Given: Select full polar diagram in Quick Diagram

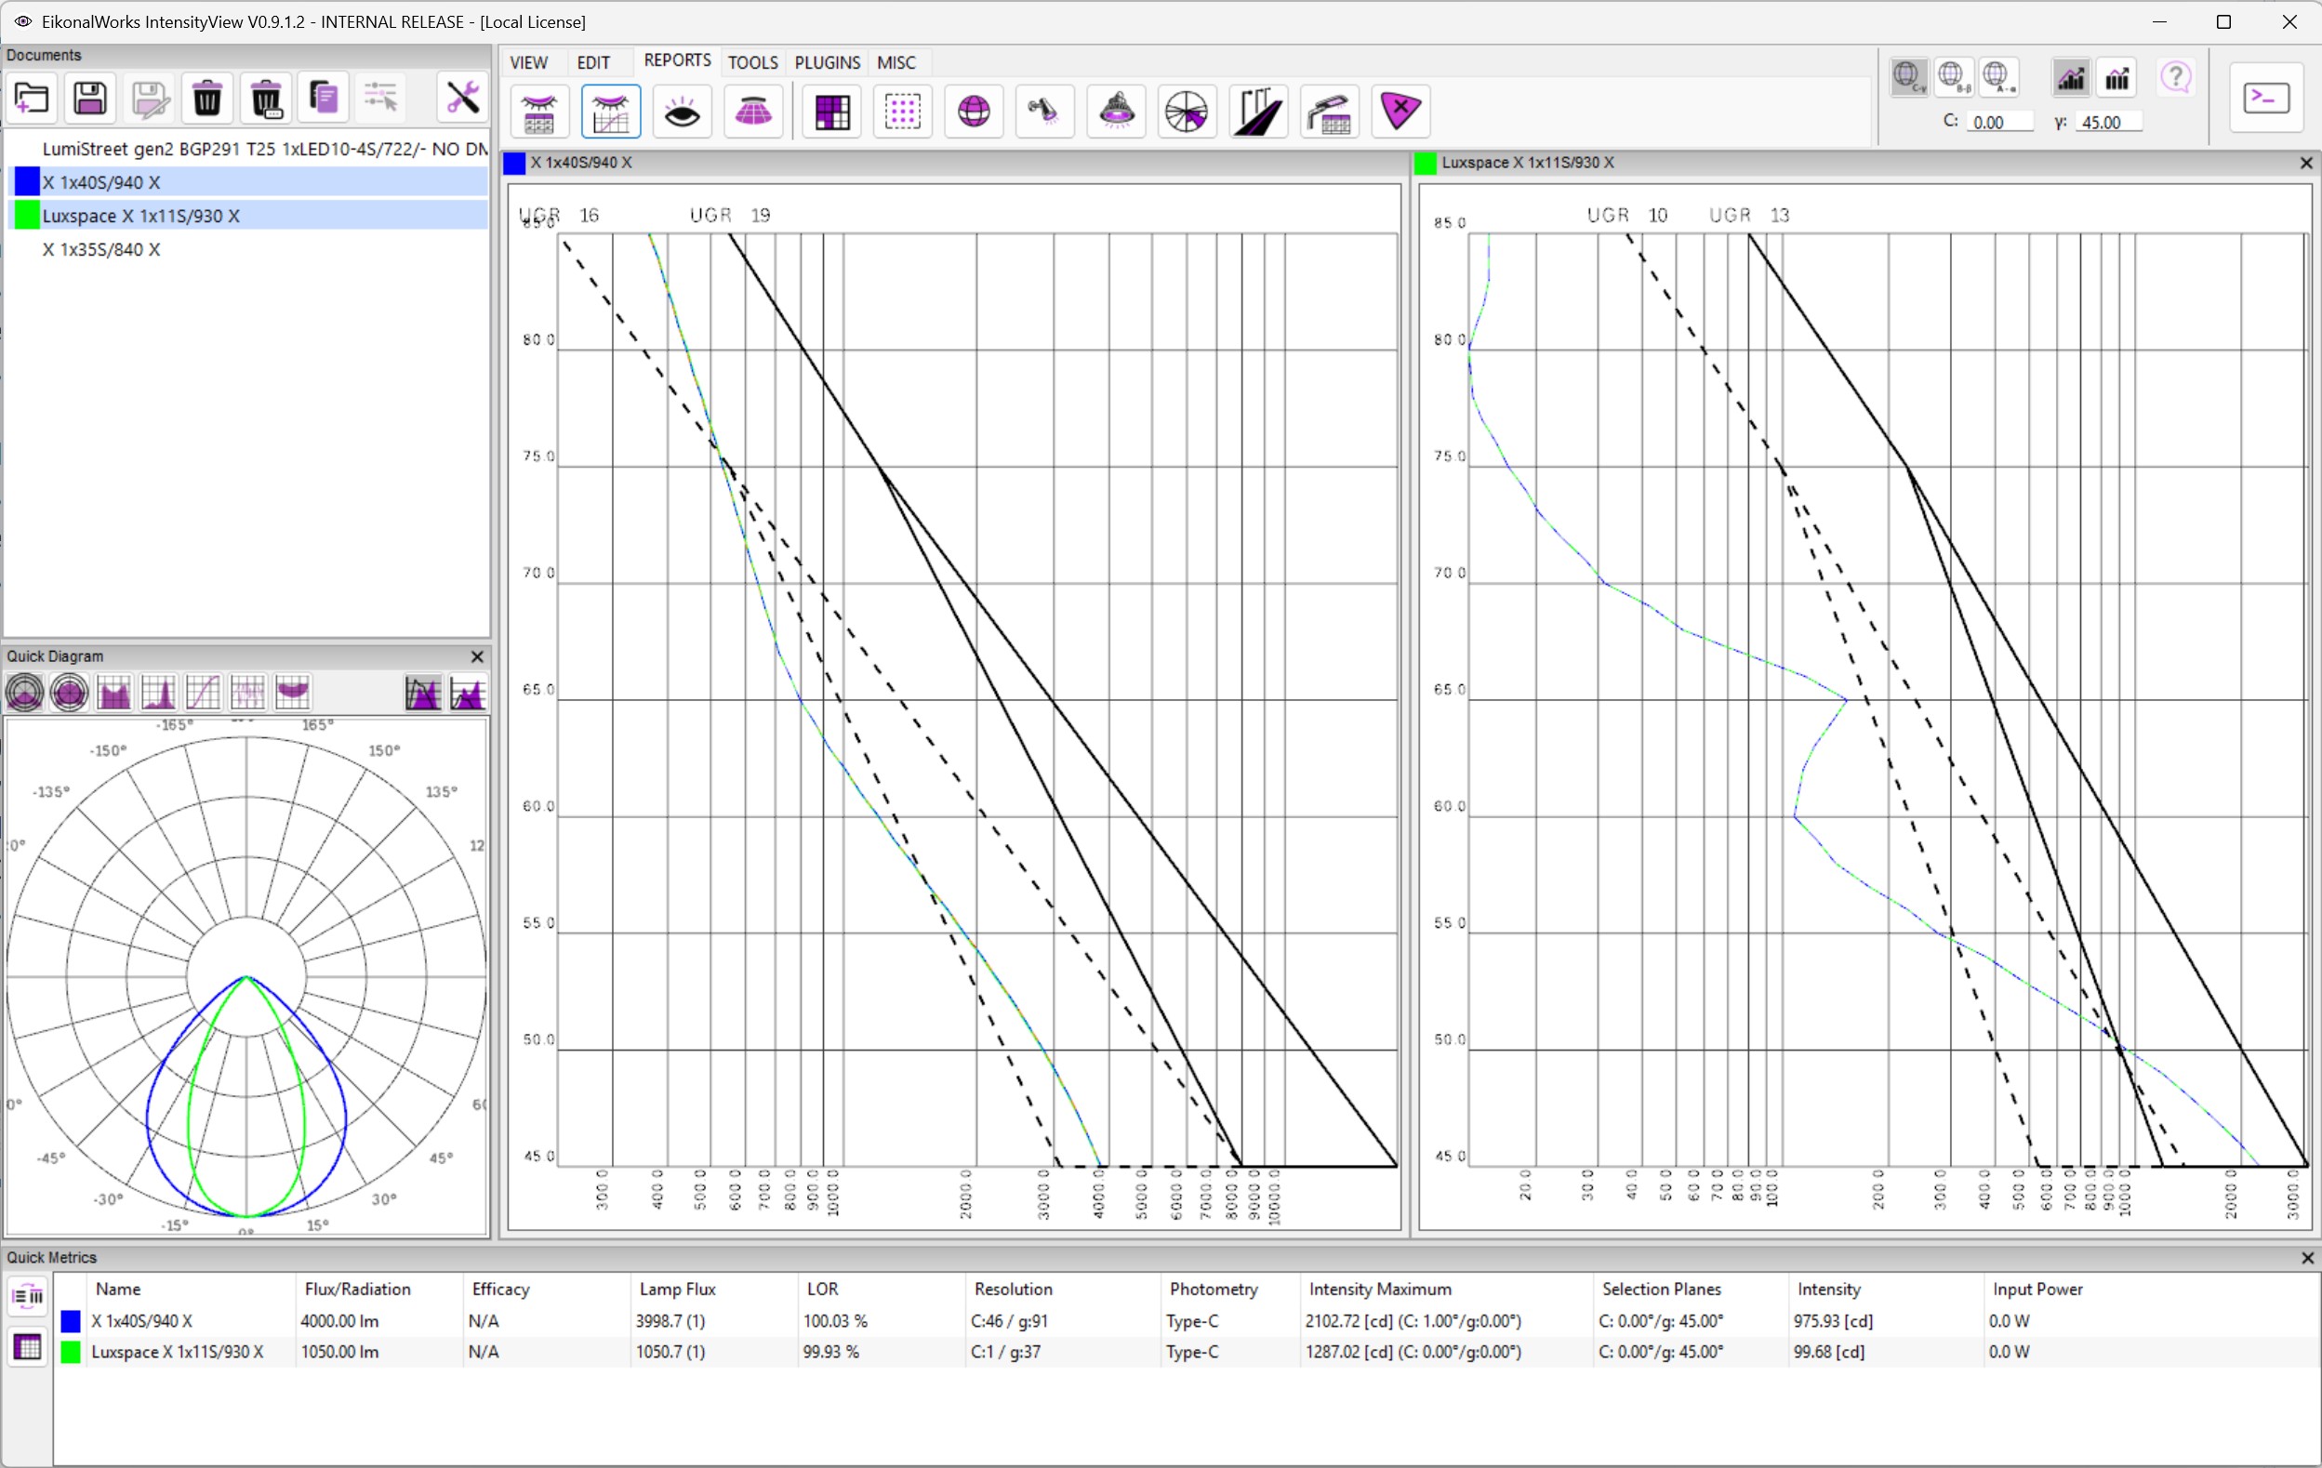Looking at the screenshot, I should coord(70,692).
